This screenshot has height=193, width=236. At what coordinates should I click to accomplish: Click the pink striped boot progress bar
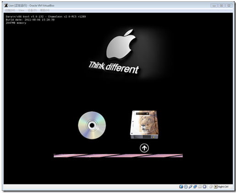(x=118, y=156)
